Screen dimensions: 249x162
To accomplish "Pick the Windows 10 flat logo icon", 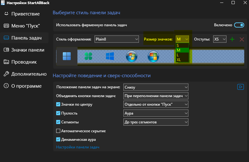I will (x=110, y=56).
